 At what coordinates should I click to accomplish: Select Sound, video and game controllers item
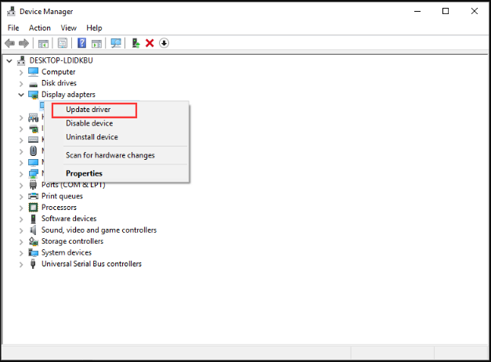(x=99, y=230)
